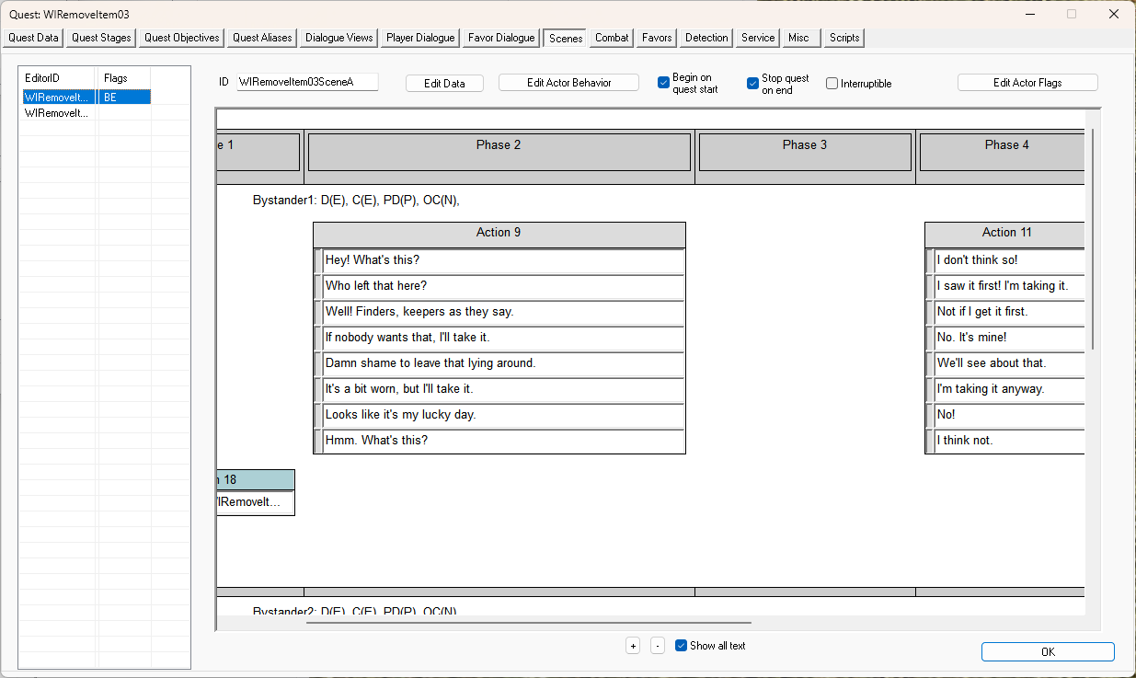Click the horizontal scene scrollbar
This screenshot has height=678, width=1136.
(528, 623)
